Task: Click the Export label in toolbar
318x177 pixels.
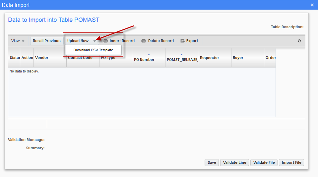Action: [192, 41]
